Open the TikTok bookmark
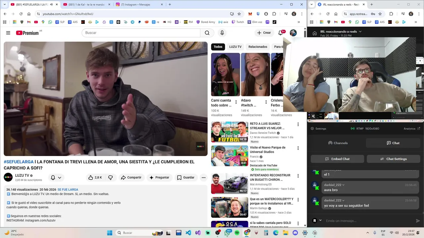The width and height of the screenshot is (424, 238). tap(274, 22)
